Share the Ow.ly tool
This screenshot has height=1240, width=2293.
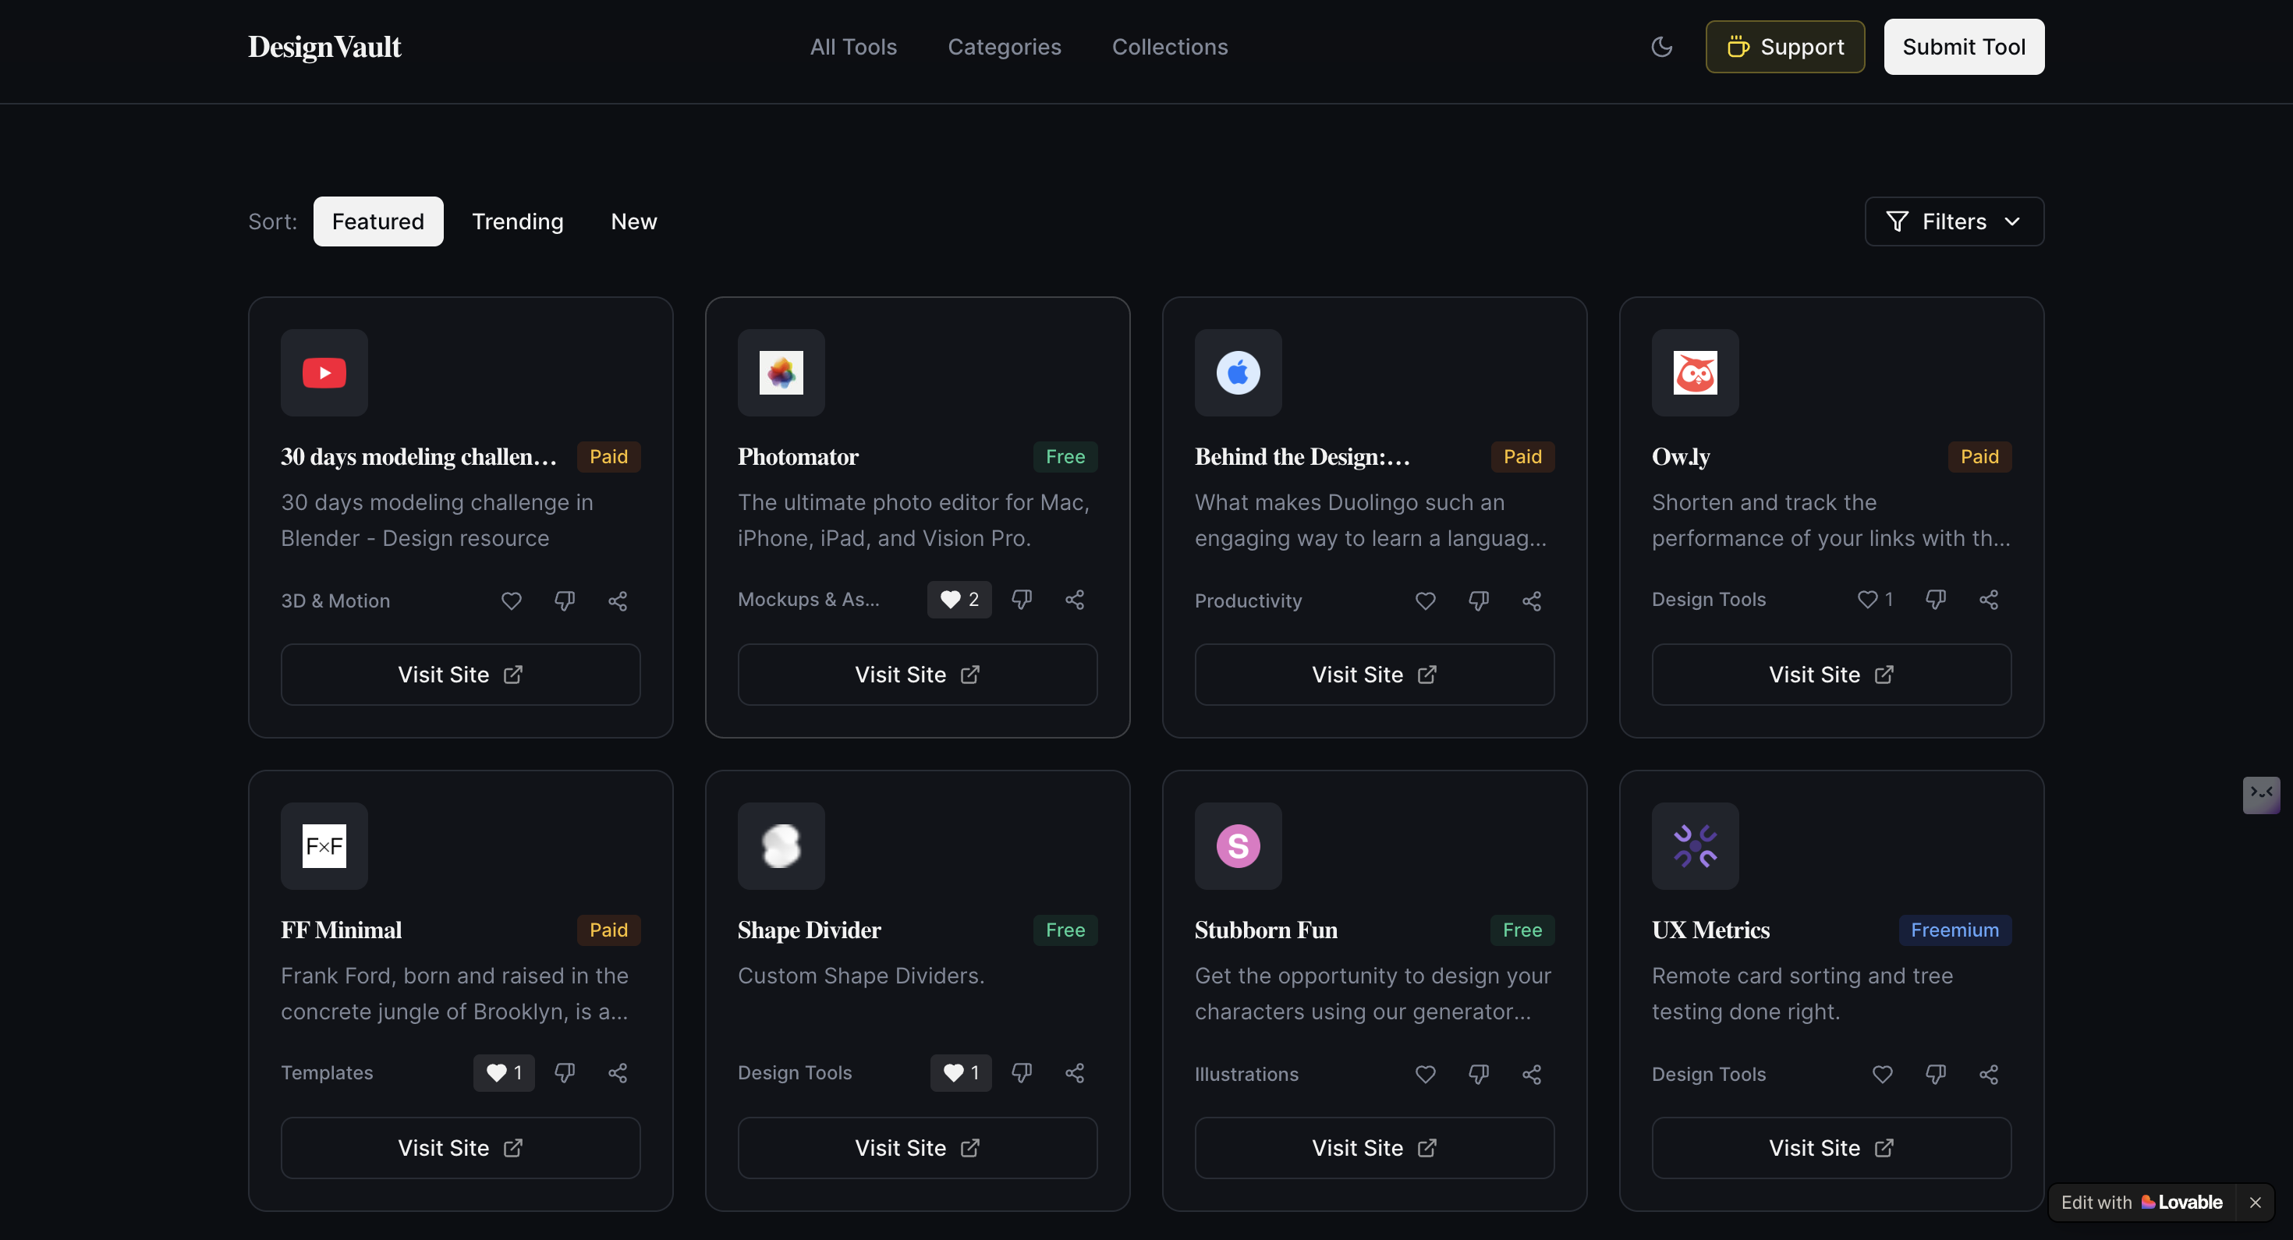[1988, 599]
